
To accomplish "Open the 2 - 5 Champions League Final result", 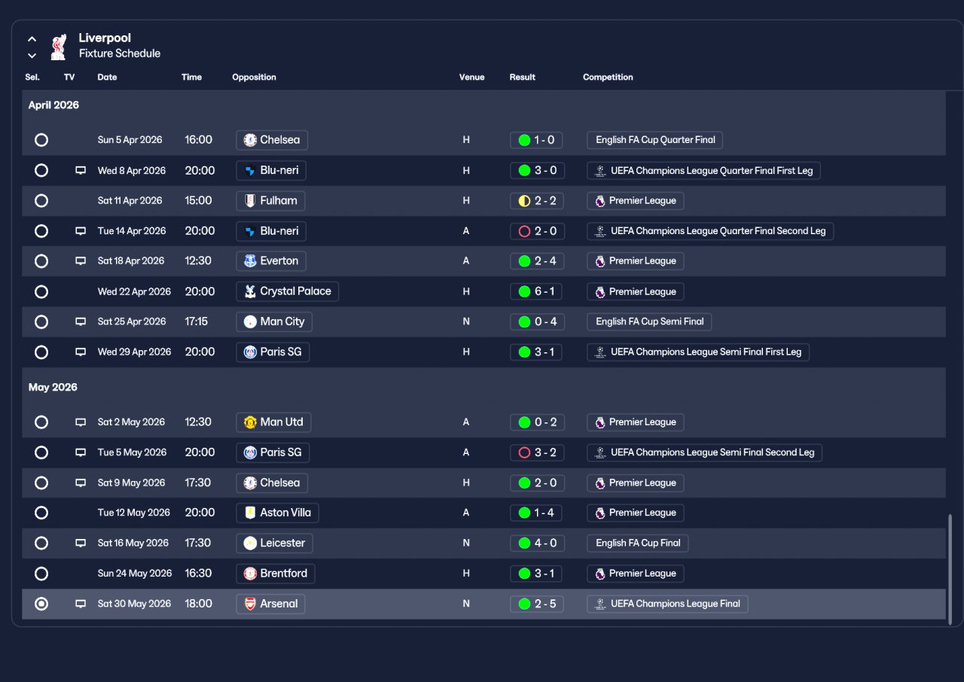I will (x=536, y=604).
